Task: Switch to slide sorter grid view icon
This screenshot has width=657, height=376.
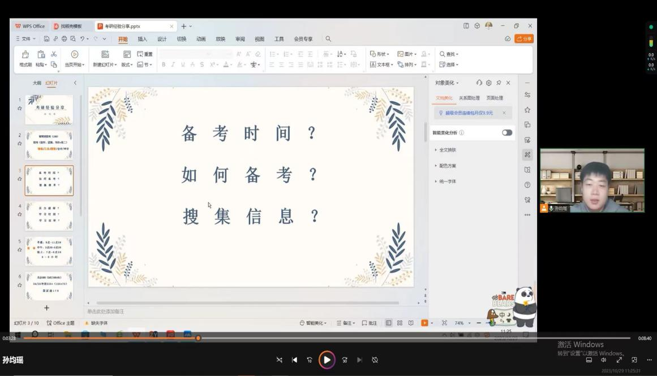Action: [400, 323]
